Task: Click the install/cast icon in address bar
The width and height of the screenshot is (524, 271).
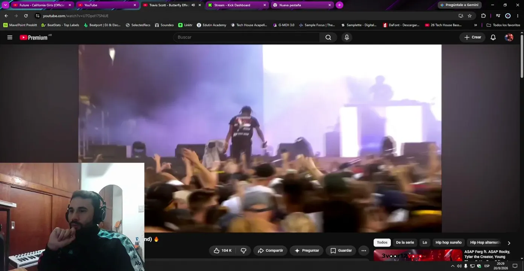Action: pos(461,16)
